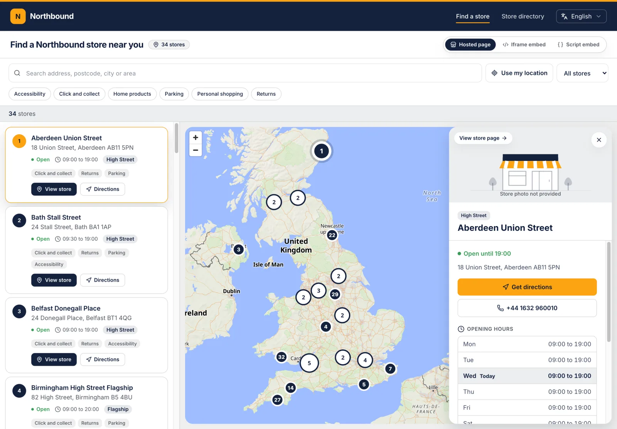Select the Hosted page view
Screen dimensions: 617x429
click(470, 45)
